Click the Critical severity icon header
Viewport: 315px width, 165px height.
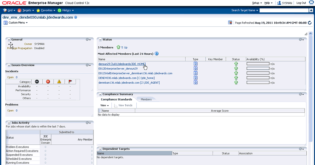point(48,82)
